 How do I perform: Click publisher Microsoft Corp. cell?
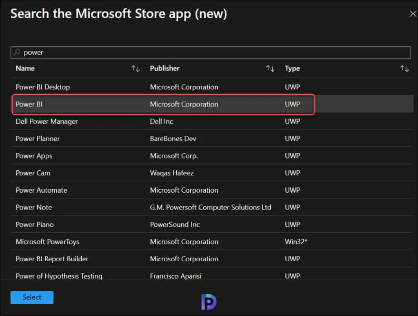[174, 156]
